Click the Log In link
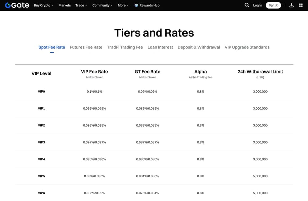 click(257, 5)
